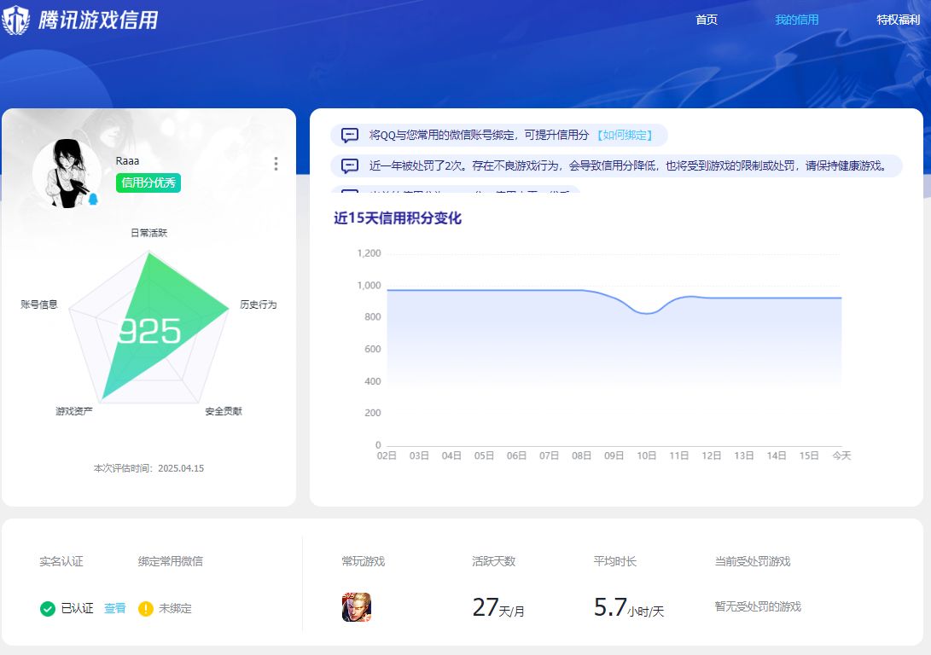Click the 游戏资产 radar axis label
The image size is (931, 655).
(74, 411)
